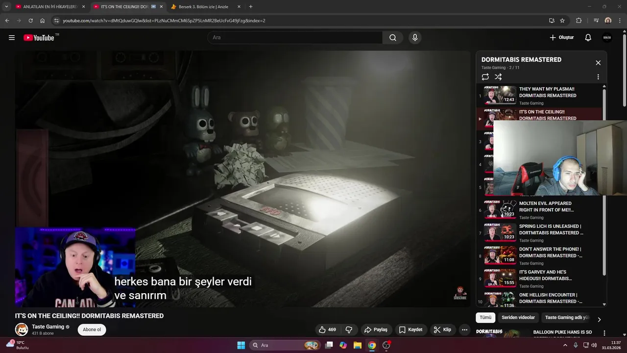Viewport: 627px width, 353px height.
Task: Open the tab search dropdown
Action: click(x=6, y=7)
